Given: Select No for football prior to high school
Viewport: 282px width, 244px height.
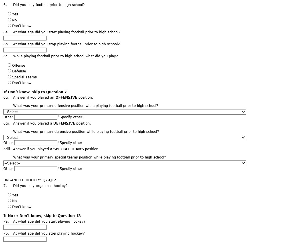Looking at the screenshot, I should tap(9, 20).
